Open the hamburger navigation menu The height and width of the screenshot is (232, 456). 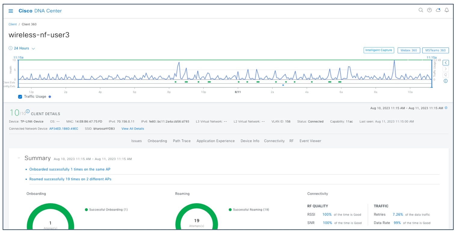pyautogui.click(x=11, y=11)
